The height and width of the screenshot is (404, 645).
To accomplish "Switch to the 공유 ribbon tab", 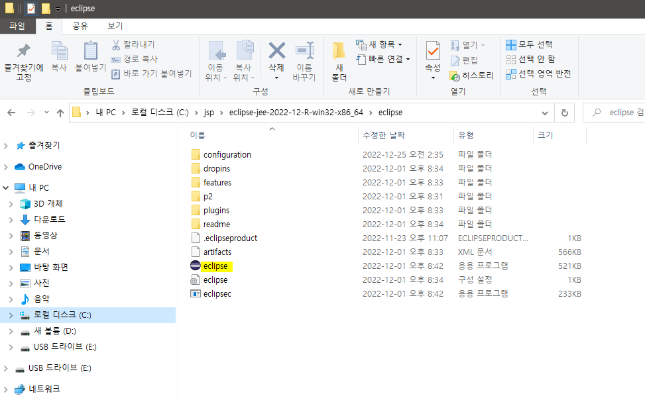I will click(x=80, y=26).
